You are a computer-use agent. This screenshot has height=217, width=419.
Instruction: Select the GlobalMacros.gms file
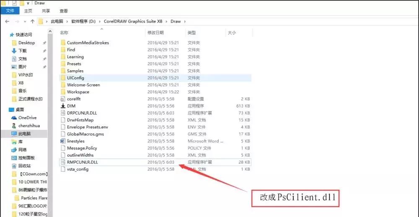(85, 134)
